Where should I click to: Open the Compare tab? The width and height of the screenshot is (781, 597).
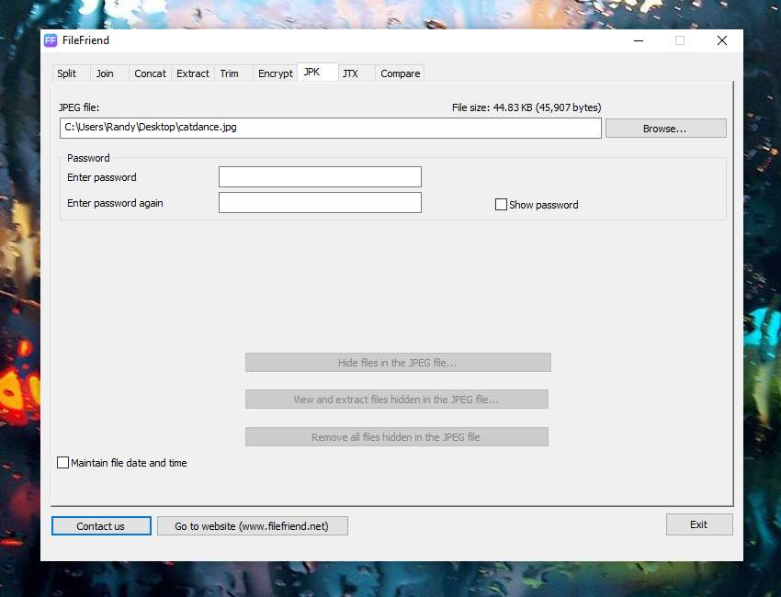click(x=400, y=73)
